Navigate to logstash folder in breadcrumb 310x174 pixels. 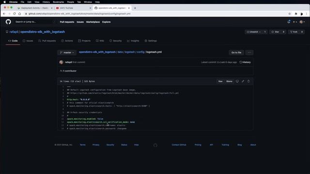tap(130, 52)
